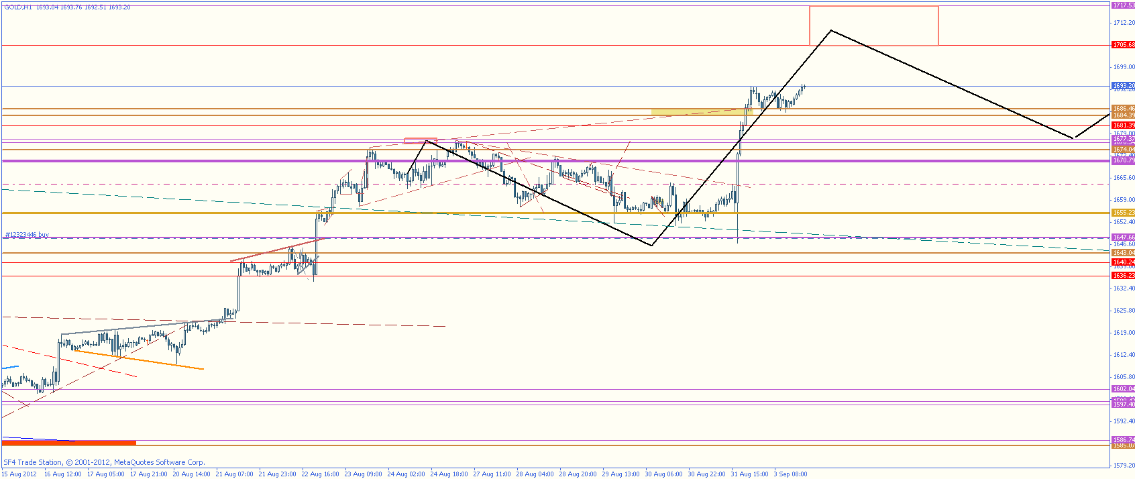Click the 28 Aug 20:00 time label
The width and height of the screenshot is (1135, 479).
578,474
